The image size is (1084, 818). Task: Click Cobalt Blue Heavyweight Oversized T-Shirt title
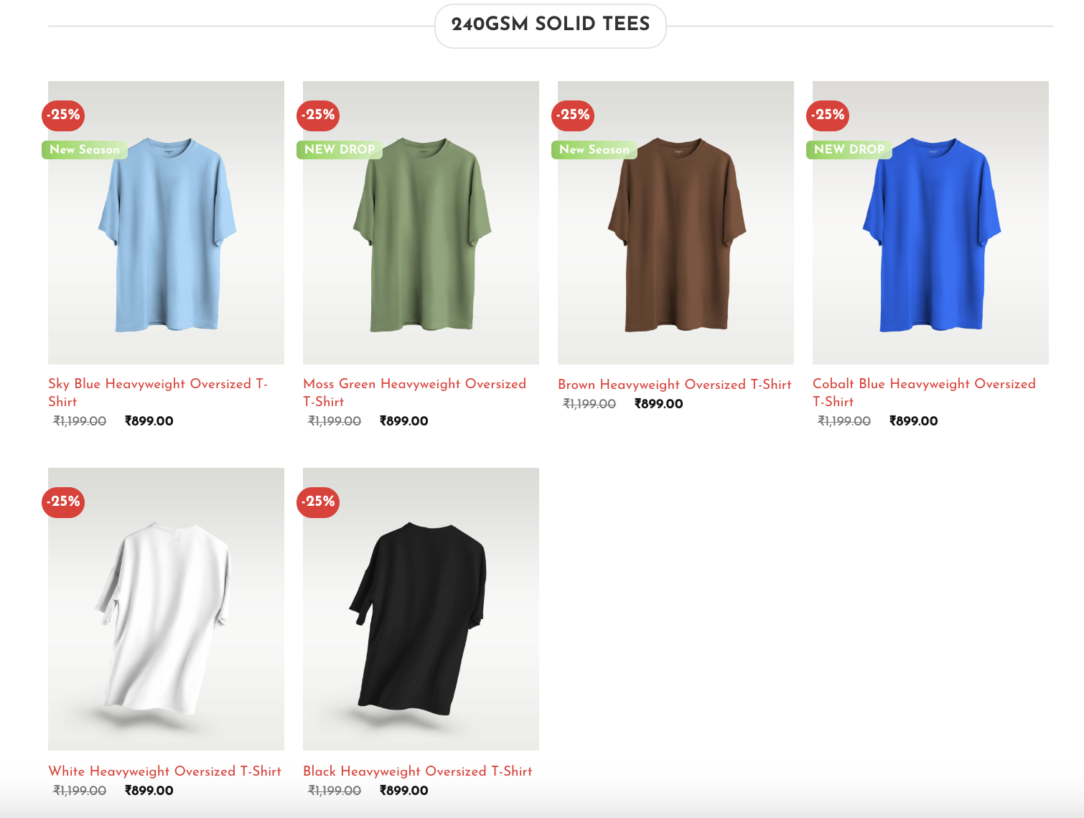click(x=924, y=392)
